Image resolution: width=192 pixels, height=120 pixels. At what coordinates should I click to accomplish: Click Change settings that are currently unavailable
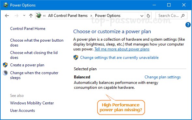click(119, 58)
